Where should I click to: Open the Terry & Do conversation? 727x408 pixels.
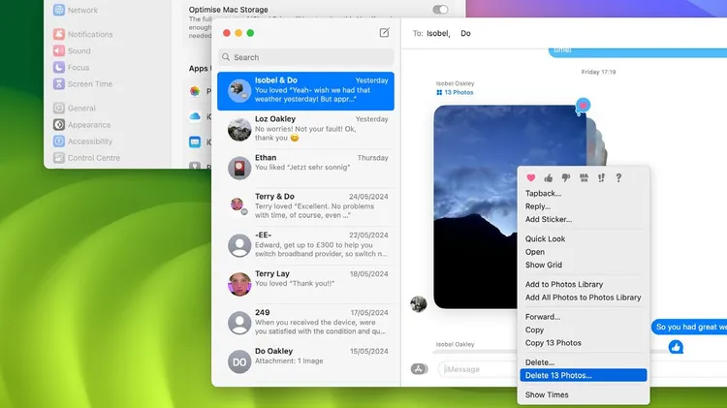point(306,206)
